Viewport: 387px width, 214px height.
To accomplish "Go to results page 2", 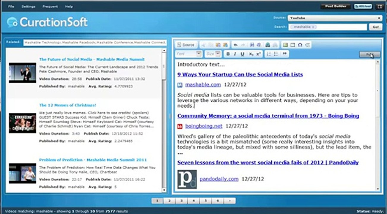I will point(169,201).
